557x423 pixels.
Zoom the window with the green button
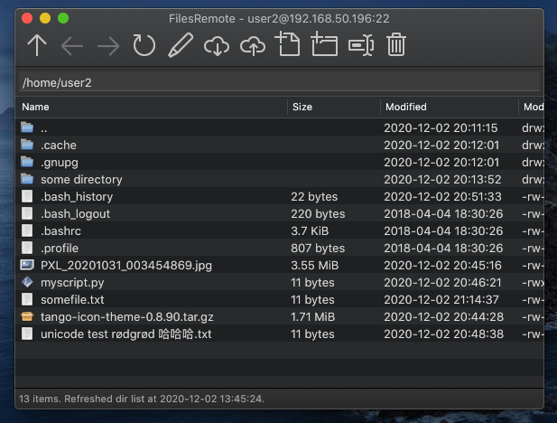[63, 18]
